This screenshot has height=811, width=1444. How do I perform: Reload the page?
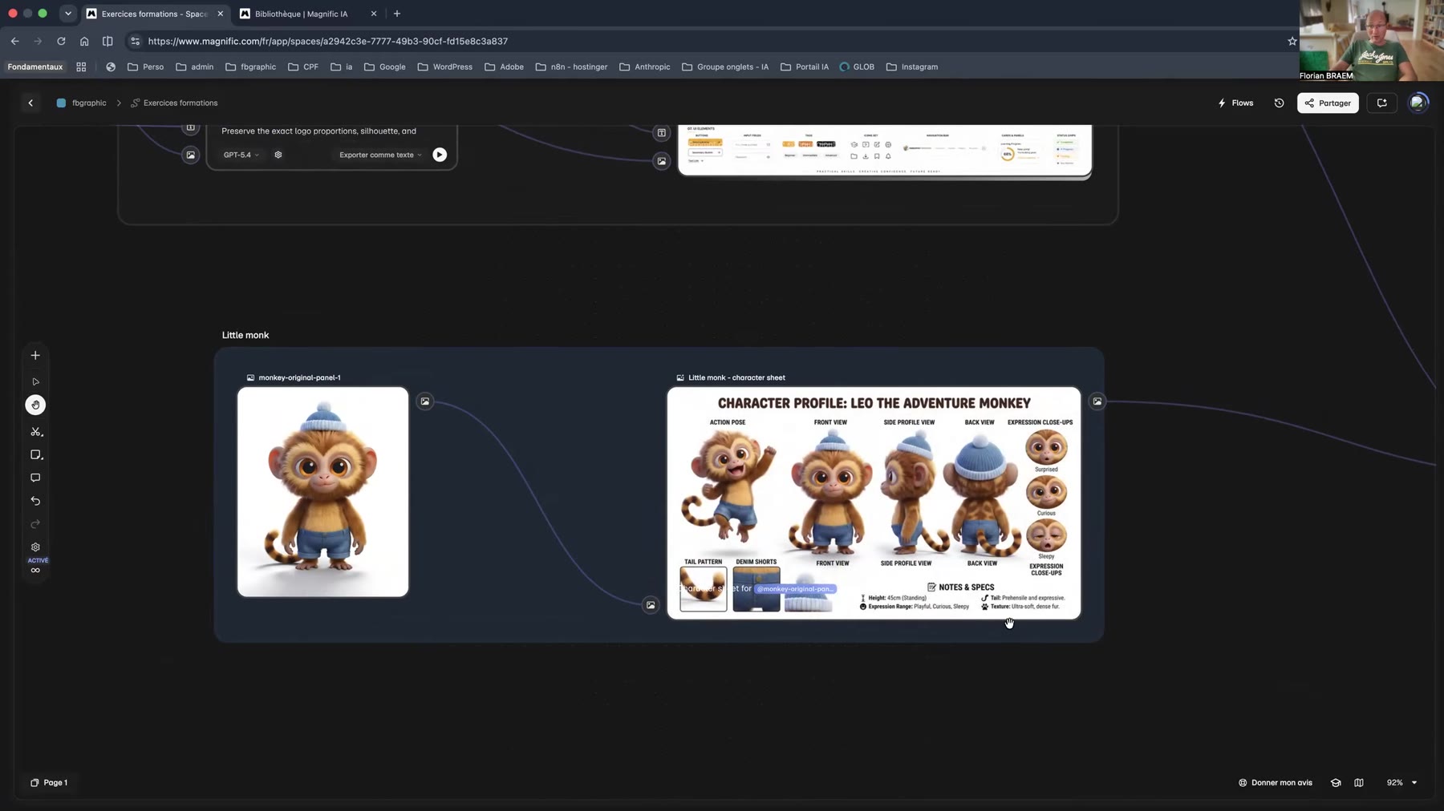(x=61, y=41)
